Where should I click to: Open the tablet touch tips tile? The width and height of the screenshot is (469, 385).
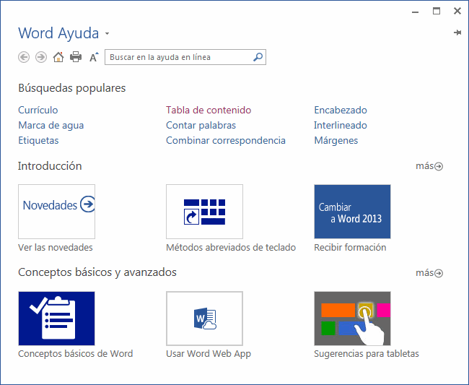[352, 318]
